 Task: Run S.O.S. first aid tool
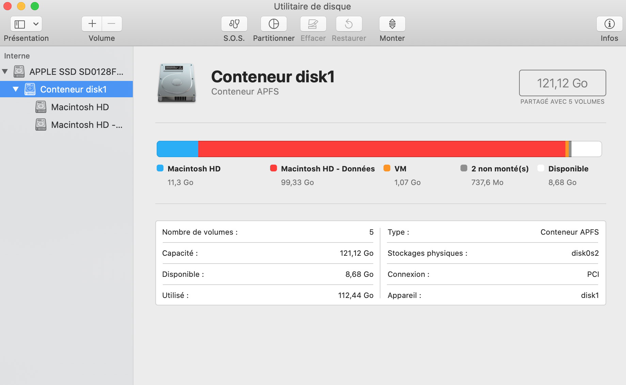[234, 24]
